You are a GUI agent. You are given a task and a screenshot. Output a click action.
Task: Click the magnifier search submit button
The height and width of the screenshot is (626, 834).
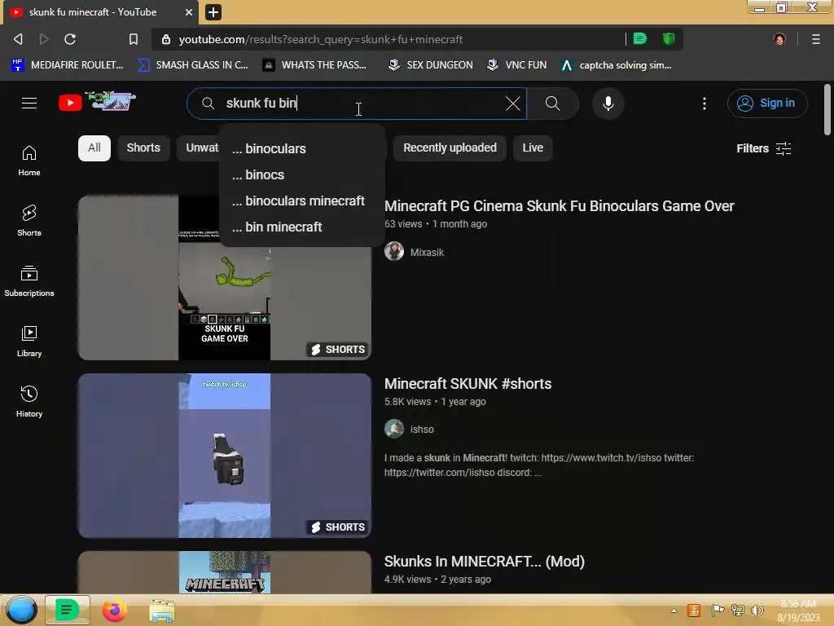pyautogui.click(x=553, y=104)
